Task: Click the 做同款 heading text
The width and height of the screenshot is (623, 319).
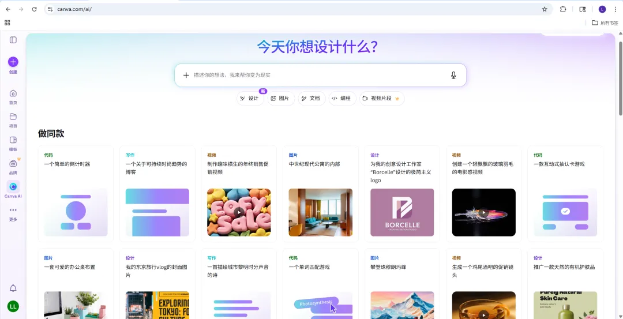Action: pos(51,133)
